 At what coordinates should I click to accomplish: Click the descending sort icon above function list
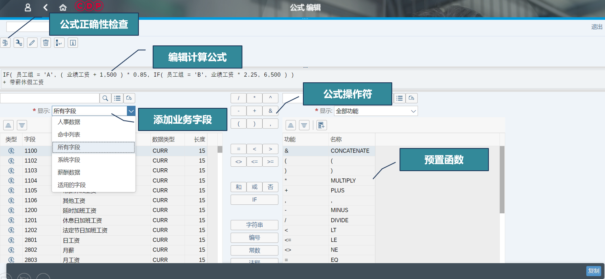click(x=304, y=125)
